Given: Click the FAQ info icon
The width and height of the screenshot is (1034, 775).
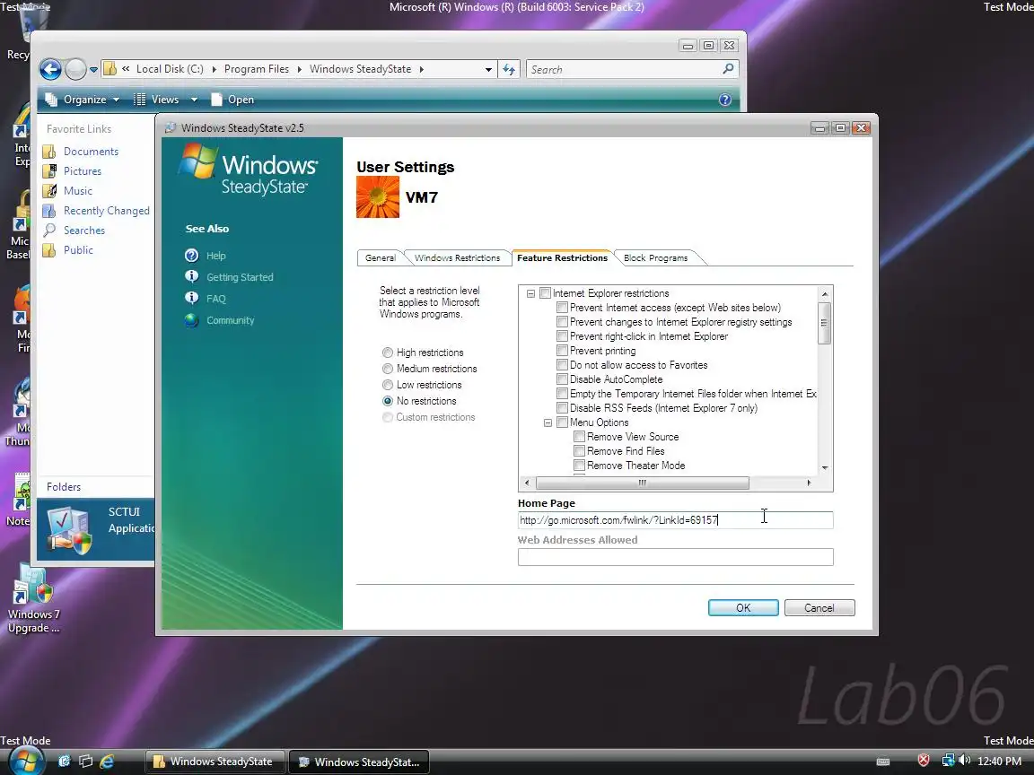Looking at the screenshot, I should 192,299.
